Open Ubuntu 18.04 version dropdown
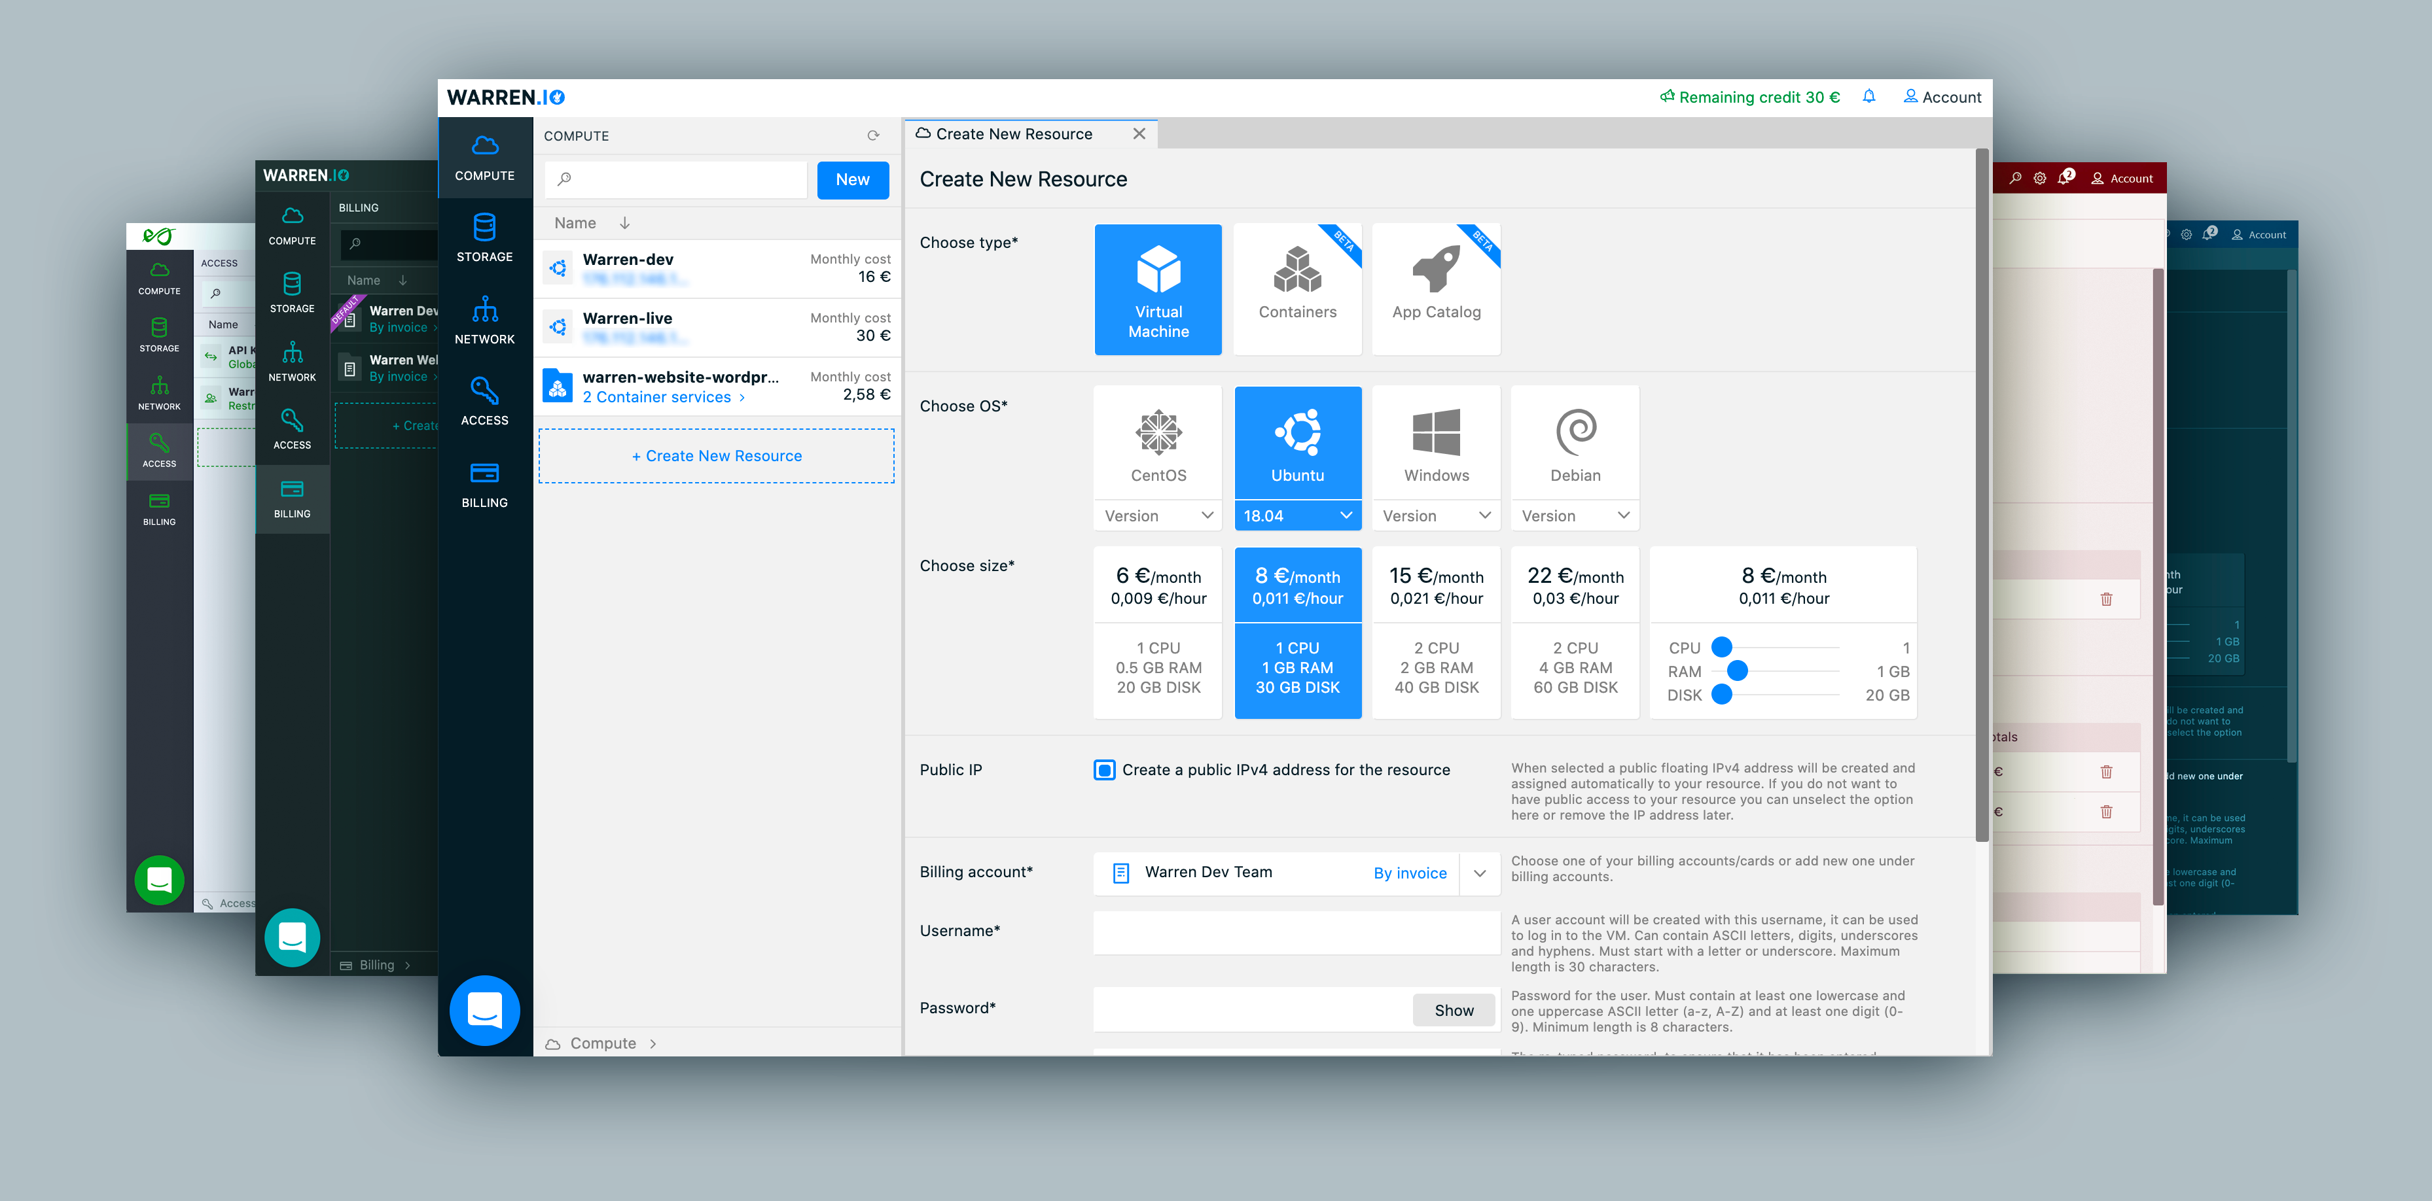This screenshot has width=2432, height=1201. [x=1297, y=515]
